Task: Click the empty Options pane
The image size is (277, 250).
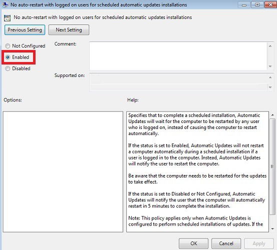Action: (63, 171)
